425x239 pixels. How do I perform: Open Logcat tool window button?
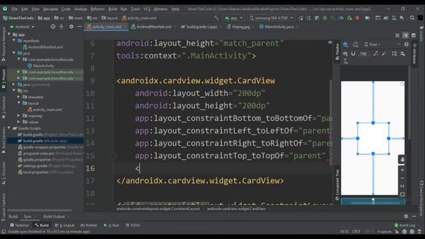click(64, 225)
